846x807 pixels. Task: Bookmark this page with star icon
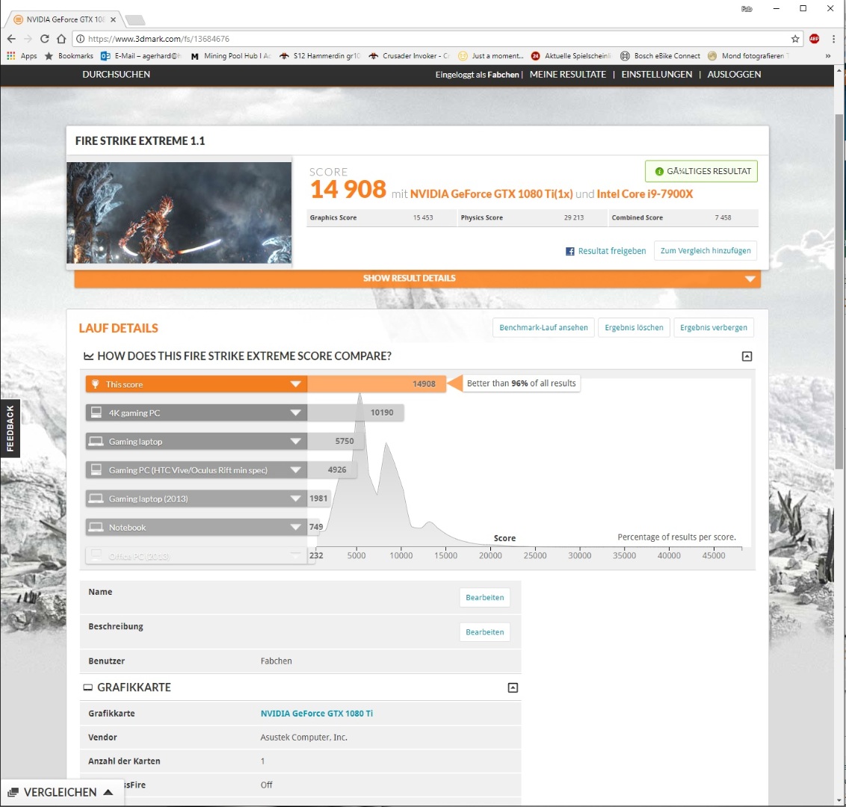(795, 39)
